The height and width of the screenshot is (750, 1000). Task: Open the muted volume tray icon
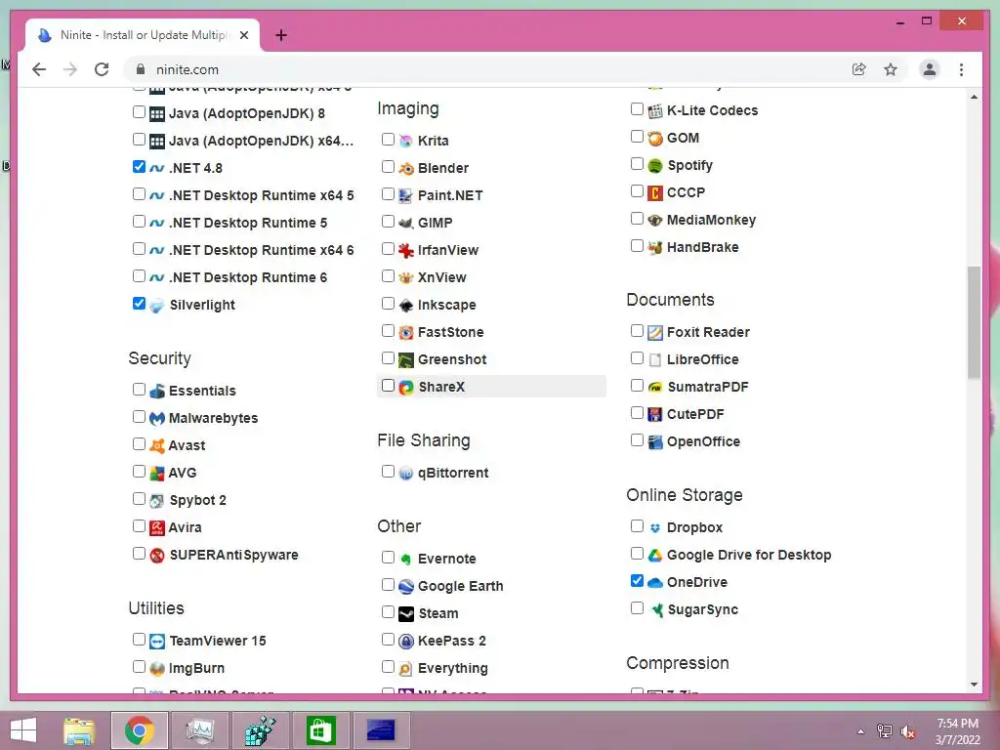coord(907,731)
